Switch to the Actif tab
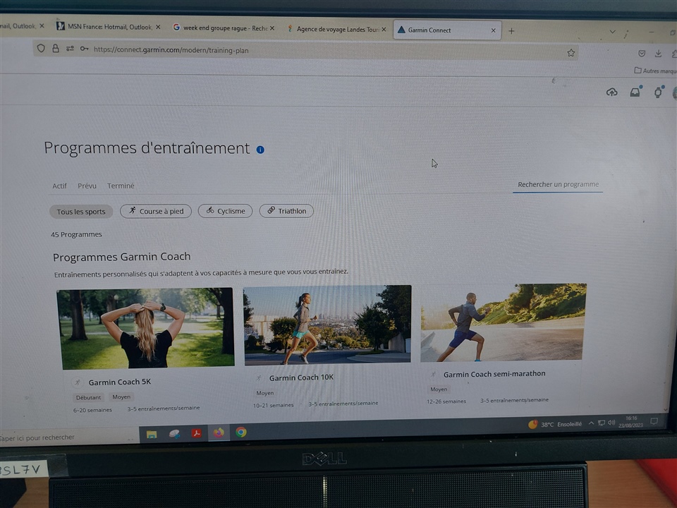The image size is (677, 508). point(59,186)
